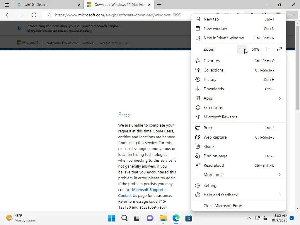Open History from Edge menu
The height and width of the screenshot is (225, 300).
click(238, 80)
